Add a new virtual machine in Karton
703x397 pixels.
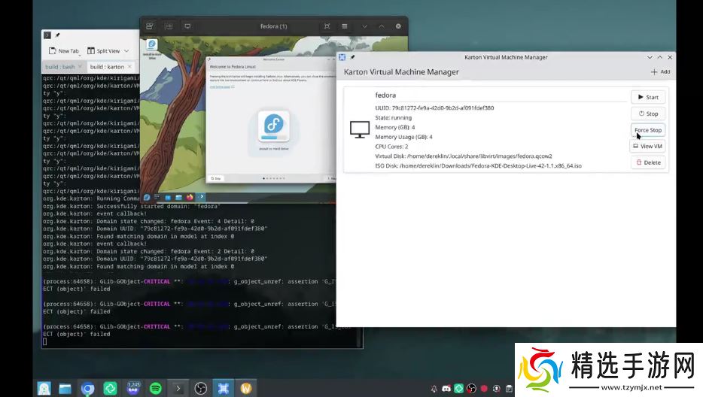(660, 72)
